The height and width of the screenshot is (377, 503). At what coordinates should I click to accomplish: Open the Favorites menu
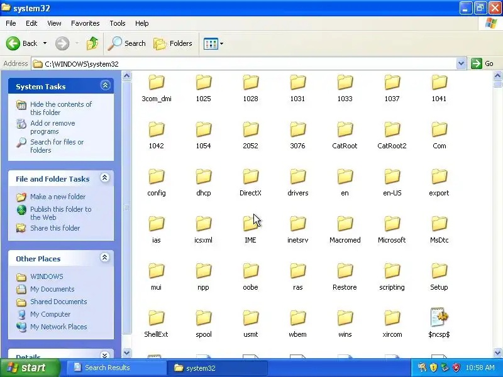click(x=85, y=23)
